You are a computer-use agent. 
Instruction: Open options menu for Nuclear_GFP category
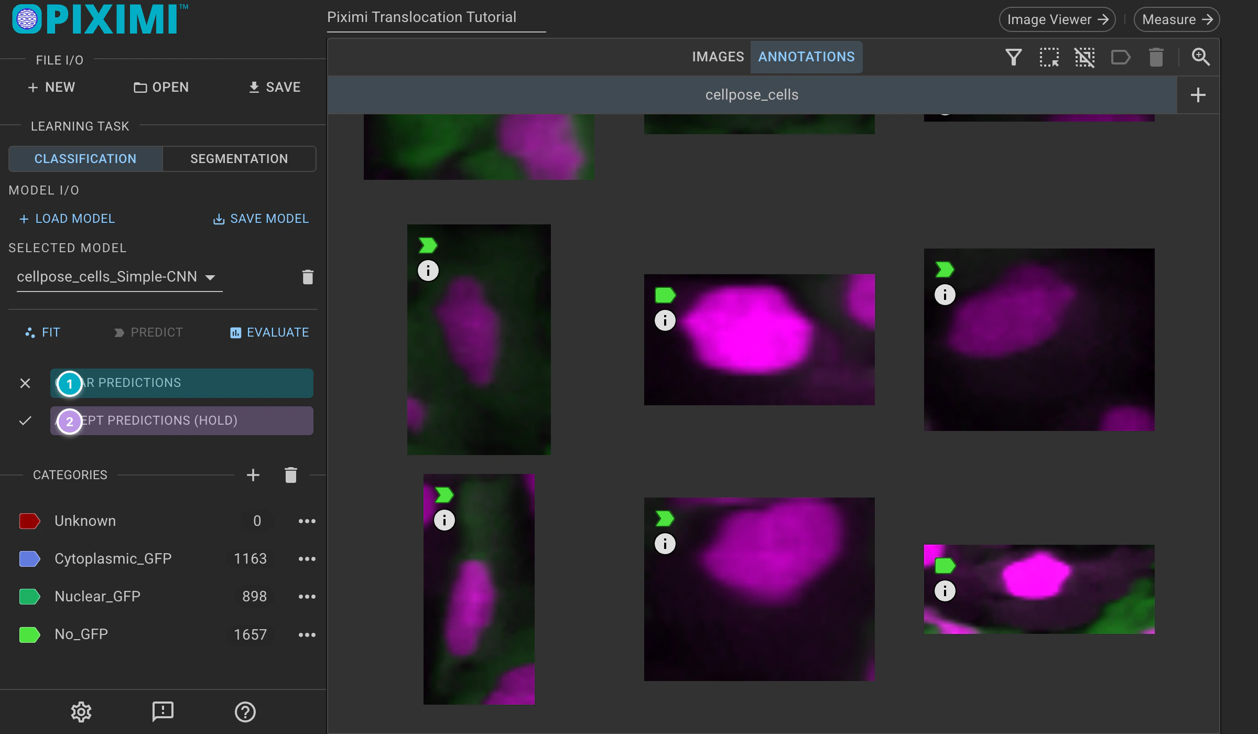pyautogui.click(x=307, y=597)
